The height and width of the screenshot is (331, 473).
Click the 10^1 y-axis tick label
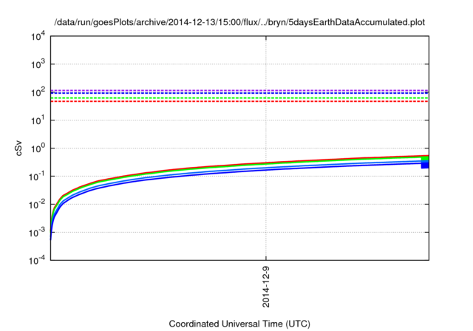pyautogui.click(x=38, y=120)
